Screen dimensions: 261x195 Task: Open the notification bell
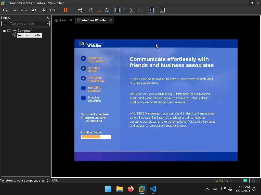(254, 189)
